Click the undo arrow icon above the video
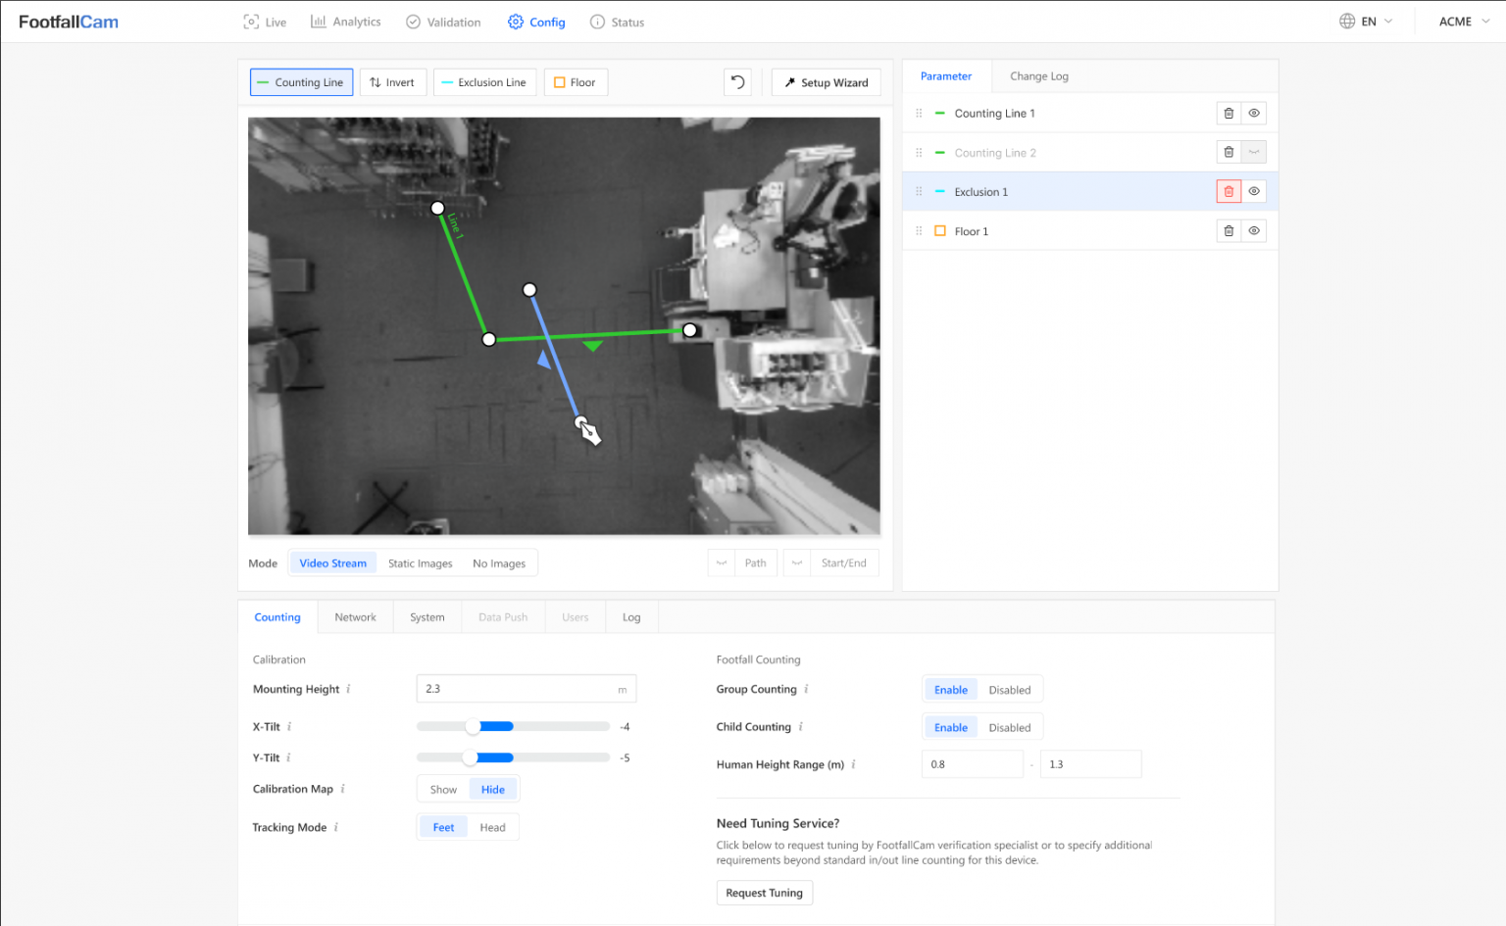This screenshot has width=1506, height=926. 737,82
